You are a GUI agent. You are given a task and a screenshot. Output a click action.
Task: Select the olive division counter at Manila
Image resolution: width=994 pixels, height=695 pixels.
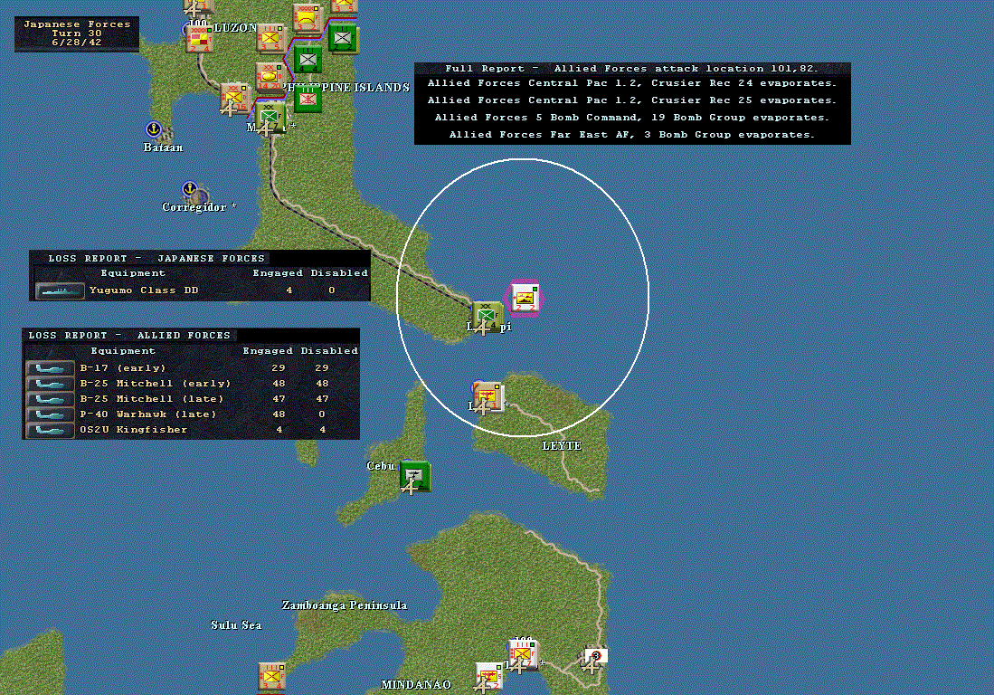pyautogui.click(x=270, y=118)
